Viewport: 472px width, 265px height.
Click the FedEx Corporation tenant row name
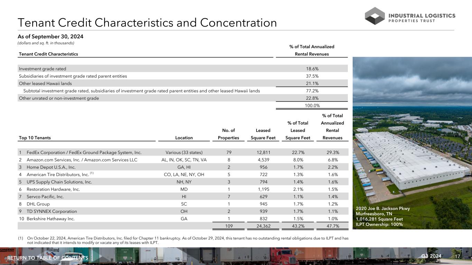(x=84, y=153)
